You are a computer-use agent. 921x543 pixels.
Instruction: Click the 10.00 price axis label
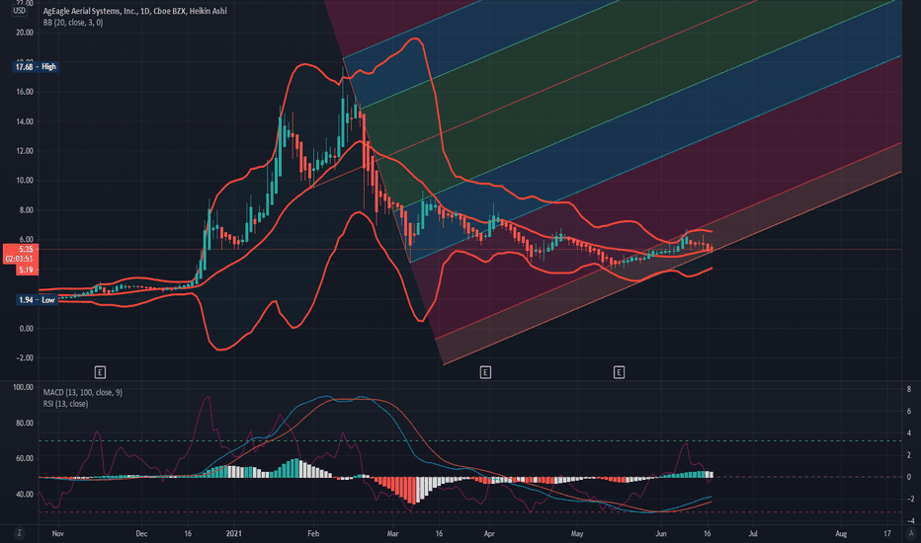(x=25, y=181)
